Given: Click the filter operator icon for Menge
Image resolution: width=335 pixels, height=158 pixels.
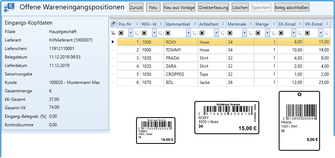Looking at the screenshot, I should click(258, 33).
